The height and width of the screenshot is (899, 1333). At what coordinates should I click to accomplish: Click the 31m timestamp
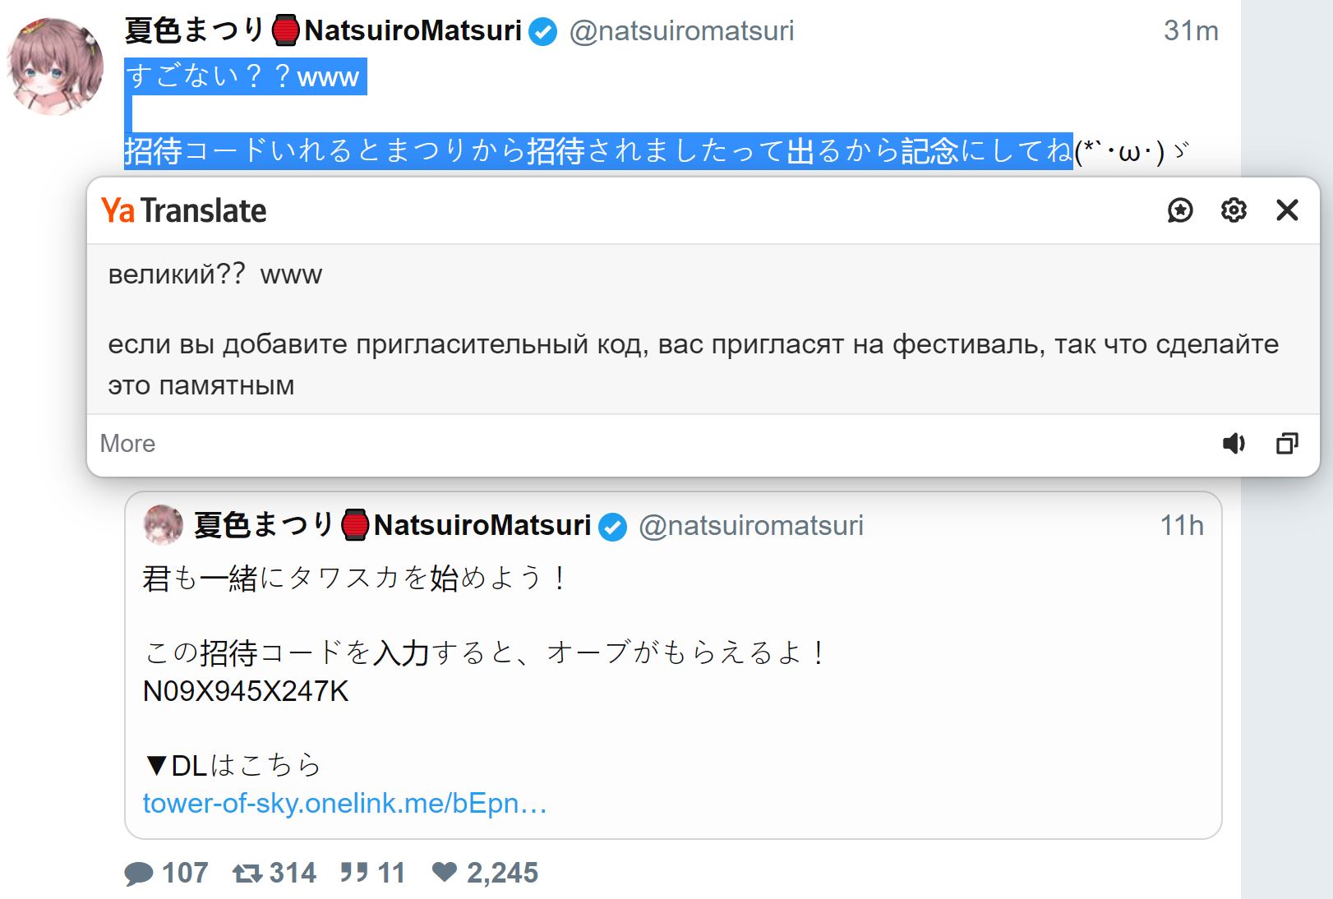point(1190,30)
